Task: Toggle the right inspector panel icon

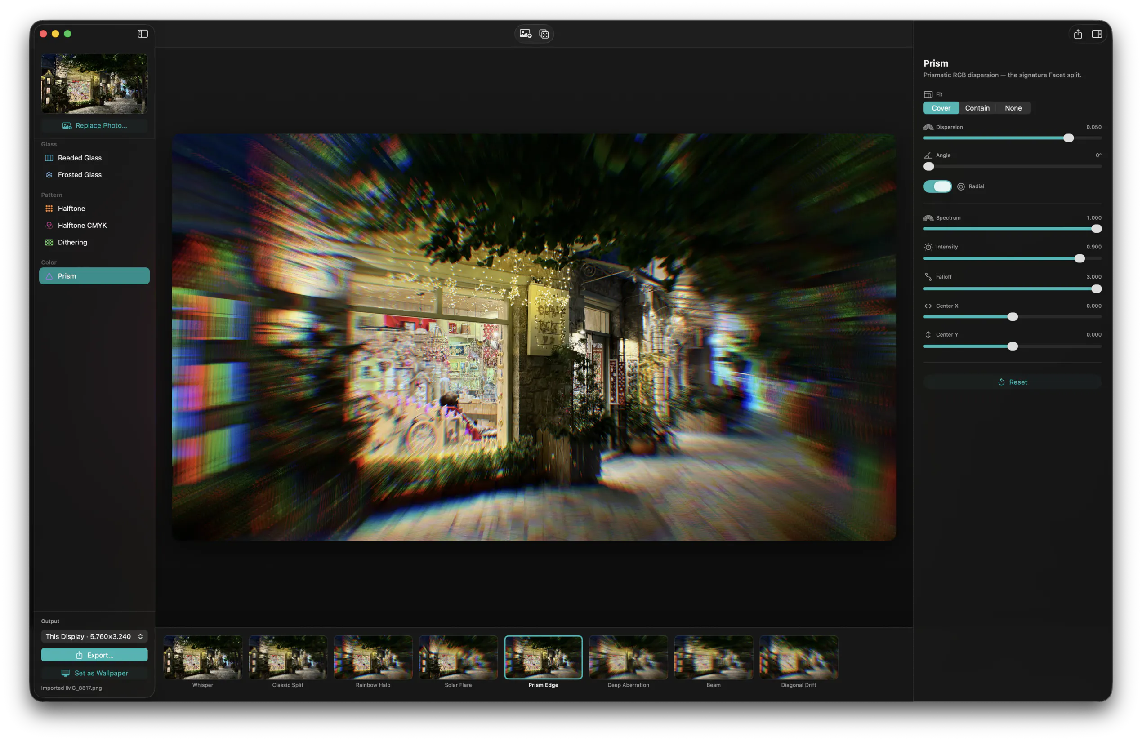Action: 1097,34
